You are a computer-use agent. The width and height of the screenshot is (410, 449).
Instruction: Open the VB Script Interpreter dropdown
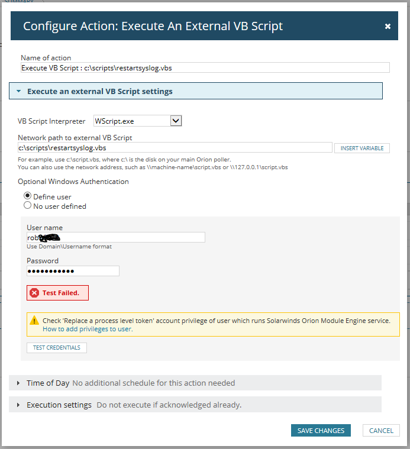[x=176, y=121]
